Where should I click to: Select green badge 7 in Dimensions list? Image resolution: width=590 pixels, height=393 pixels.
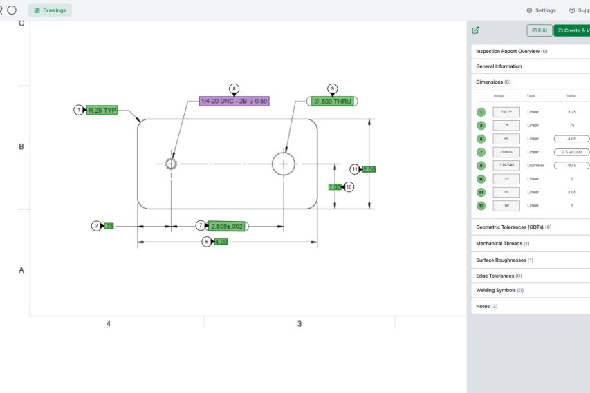[481, 152]
